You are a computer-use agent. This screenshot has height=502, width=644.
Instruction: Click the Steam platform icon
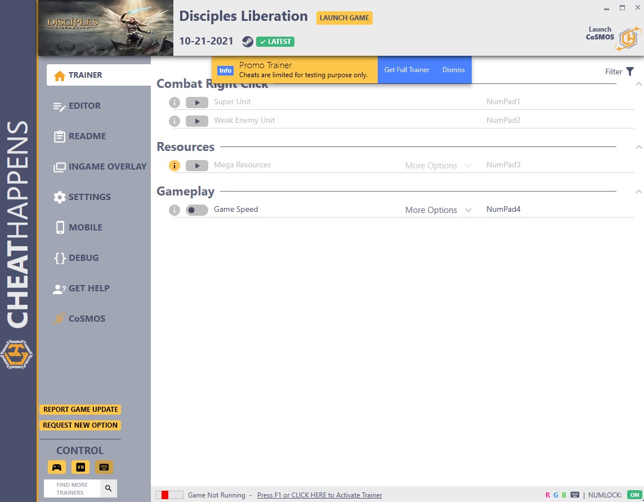point(247,42)
